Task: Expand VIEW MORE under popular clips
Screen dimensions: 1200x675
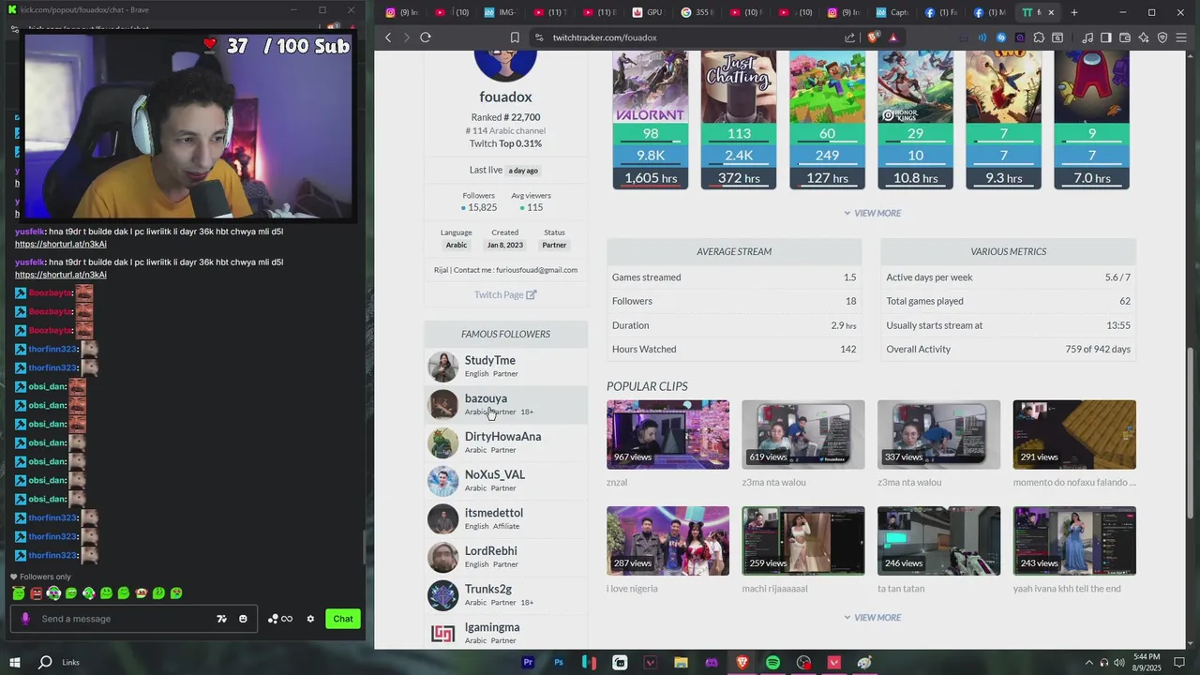Action: click(x=872, y=617)
